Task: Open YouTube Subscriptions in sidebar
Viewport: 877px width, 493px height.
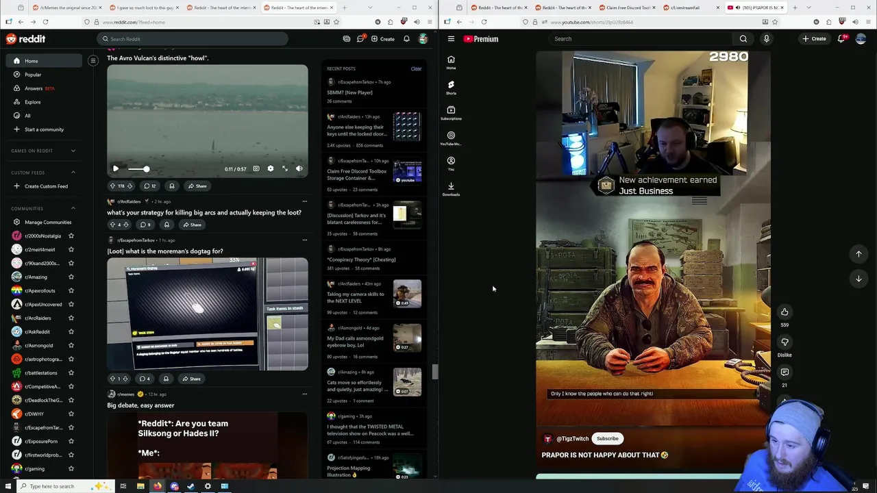Action: click(451, 113)
